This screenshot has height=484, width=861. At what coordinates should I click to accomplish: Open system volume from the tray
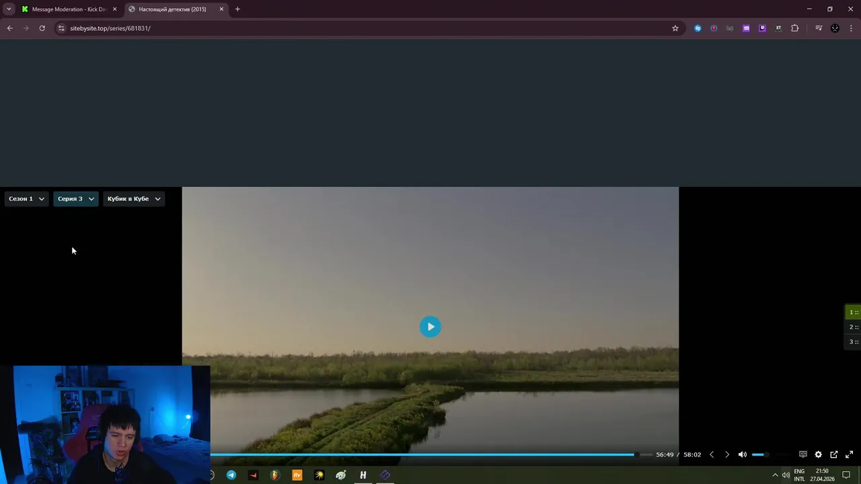[786, 475]
